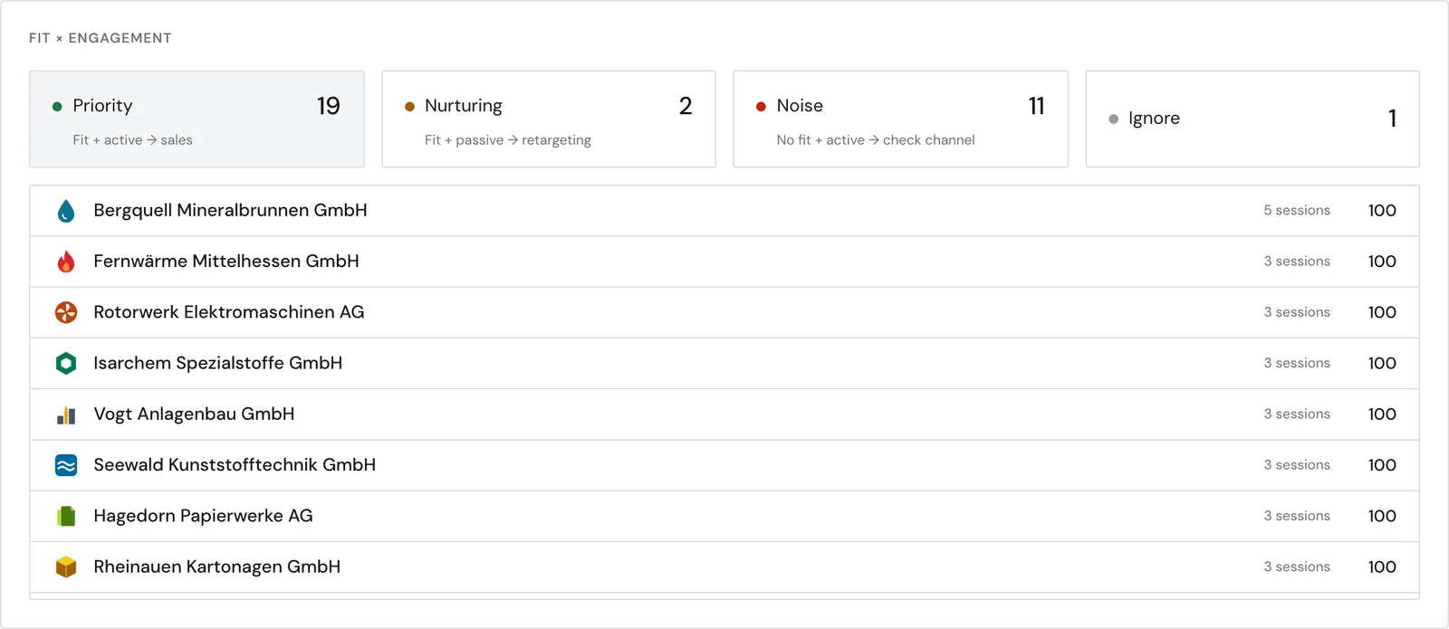Viewport: 1449px width, 629px height.
Task: Click '3 sessions' in Rheinauen row
Action: click(1297, 567)
